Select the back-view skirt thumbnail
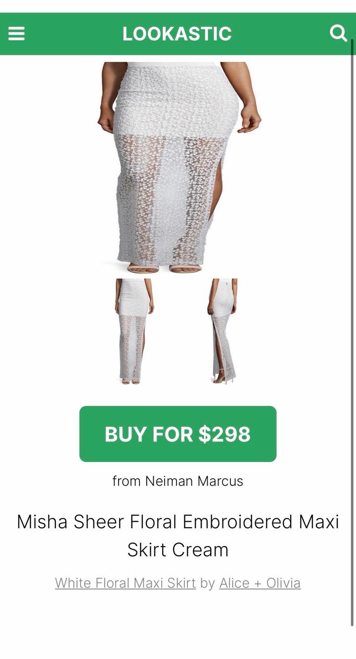This screenshot has height=659, width=356. click(222, 331)
